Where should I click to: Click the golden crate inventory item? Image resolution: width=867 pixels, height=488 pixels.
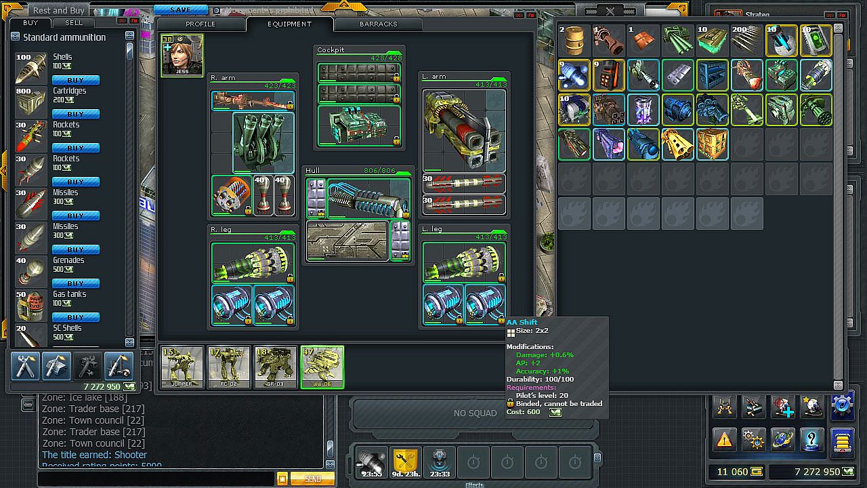(712, 144)
